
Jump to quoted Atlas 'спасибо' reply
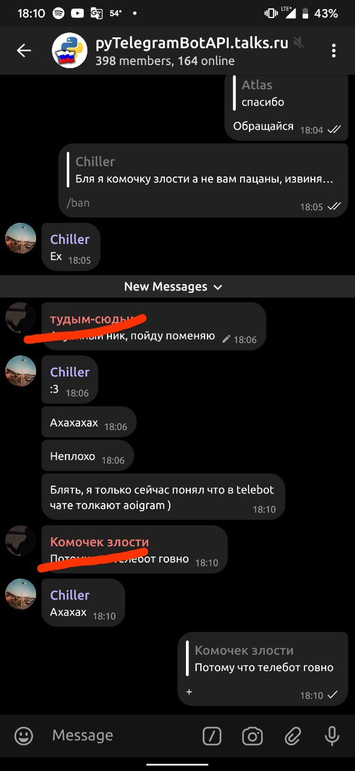pos(264,93)
